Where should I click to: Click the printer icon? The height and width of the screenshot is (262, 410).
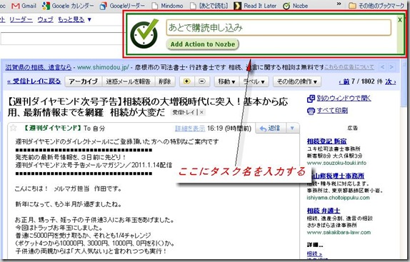(x=311, y=111)
